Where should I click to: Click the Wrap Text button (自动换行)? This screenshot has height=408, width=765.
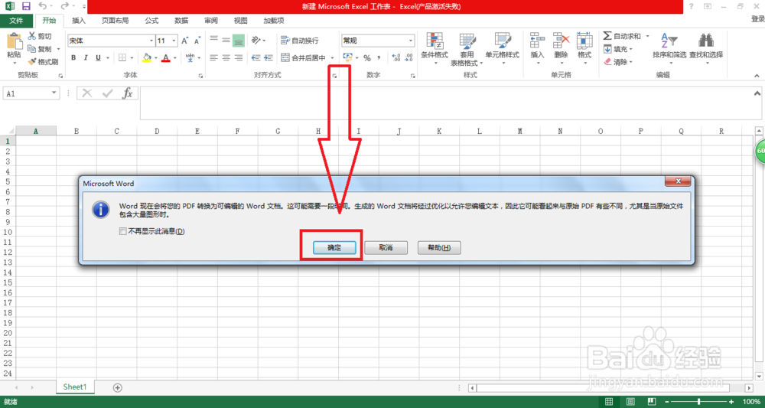(301, 41)
